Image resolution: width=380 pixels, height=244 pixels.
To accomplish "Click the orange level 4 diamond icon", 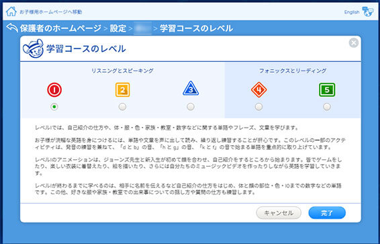I will (259, 90).
